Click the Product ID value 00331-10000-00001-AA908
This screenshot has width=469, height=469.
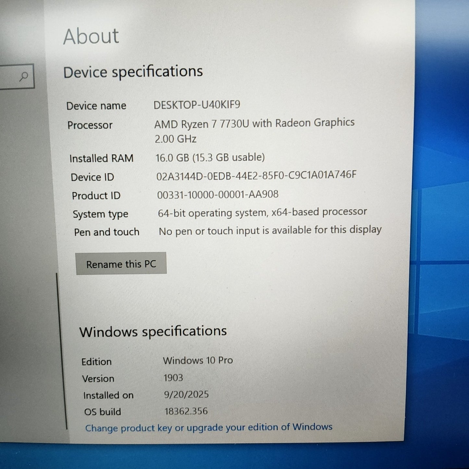click(217, 194)
